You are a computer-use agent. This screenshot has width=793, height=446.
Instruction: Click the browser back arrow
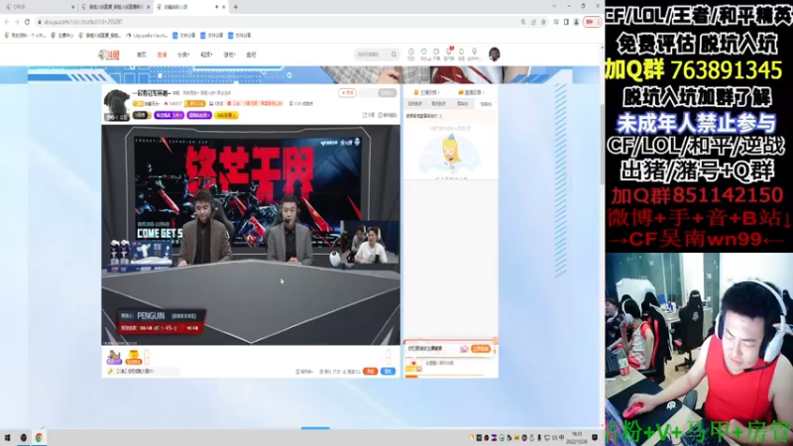click(7, 22)
